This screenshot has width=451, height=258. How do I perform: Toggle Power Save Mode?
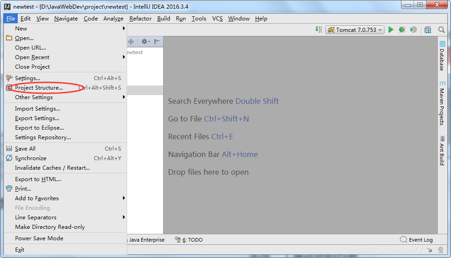click(66, 238)
